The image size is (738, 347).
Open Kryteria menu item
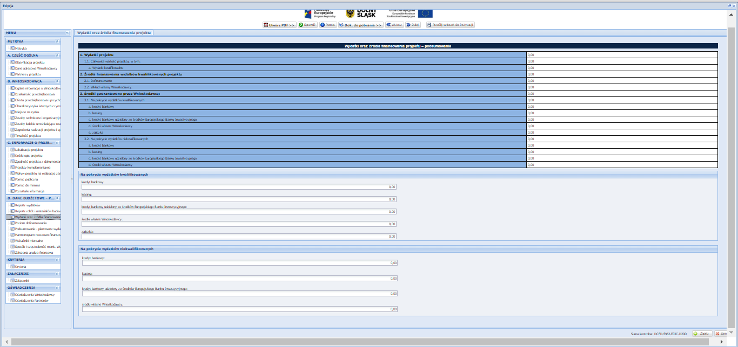pyautogui.click(x=21, y=266)
